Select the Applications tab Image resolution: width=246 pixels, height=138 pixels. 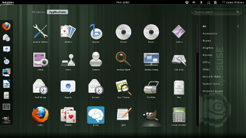(57, 12)
